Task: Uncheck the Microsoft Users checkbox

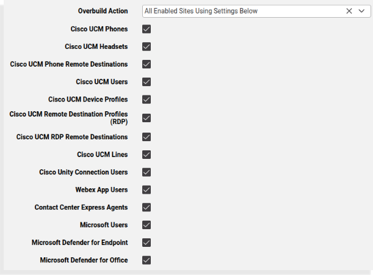Action: pyautogui.click(x=147, y=225)
